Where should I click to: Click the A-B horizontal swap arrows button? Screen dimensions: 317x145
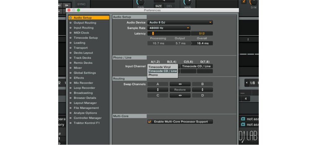180,84
